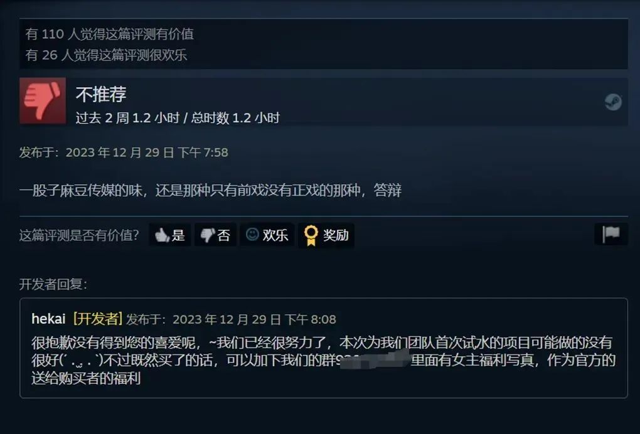Image resolution: width=640 pixels, height=434 pixels.
Task: Click the developer reply date 下午 8:08
Action: tap(310, 319)
